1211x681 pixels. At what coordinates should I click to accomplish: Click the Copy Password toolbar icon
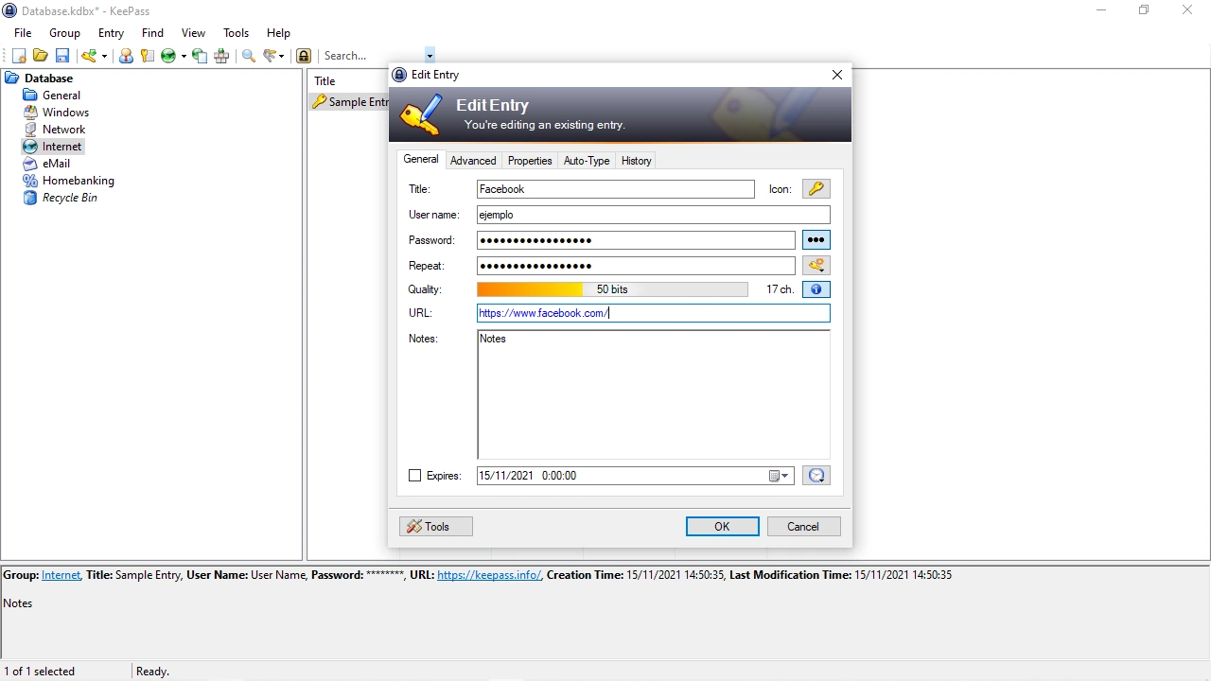pos(147,56)
